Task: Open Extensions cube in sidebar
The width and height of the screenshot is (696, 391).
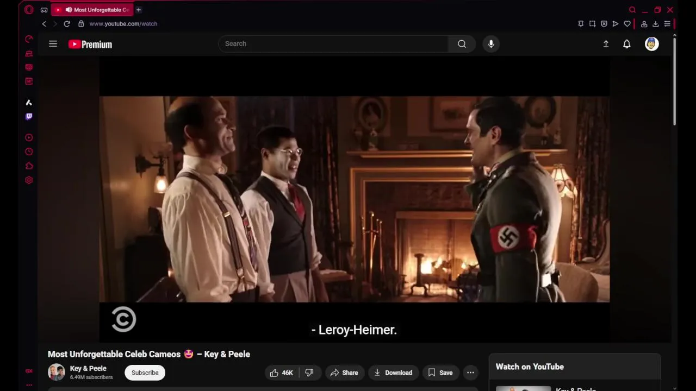Action: pos(29,166)
